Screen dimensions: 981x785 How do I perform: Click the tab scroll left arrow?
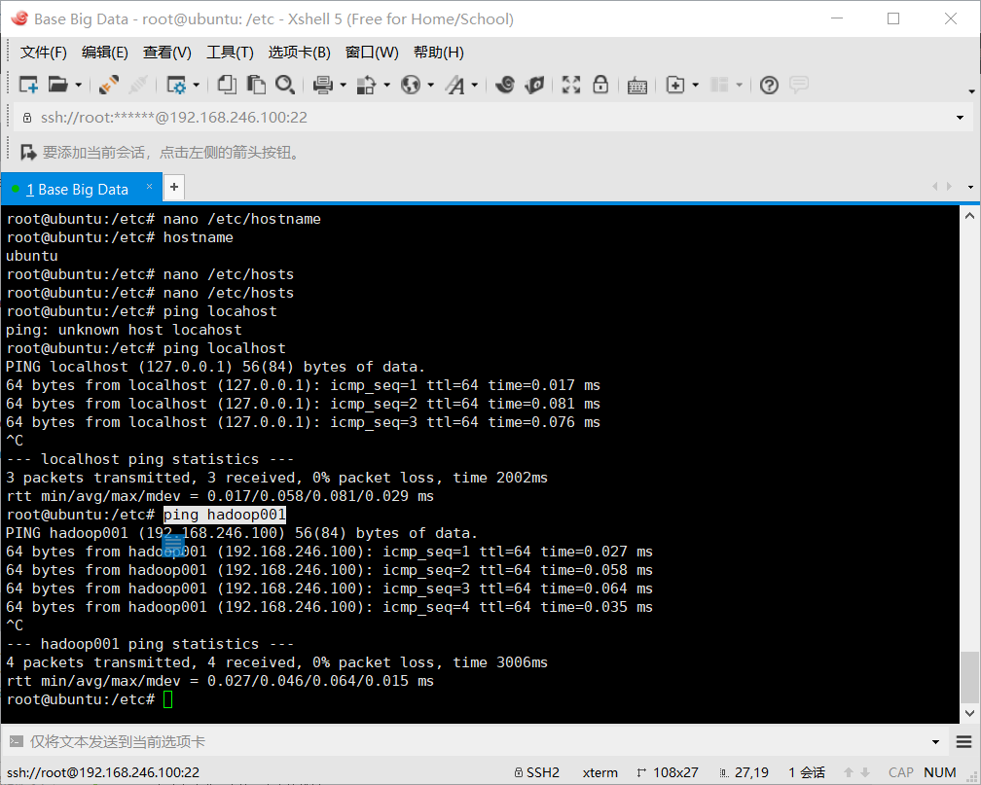coord(934,187)
